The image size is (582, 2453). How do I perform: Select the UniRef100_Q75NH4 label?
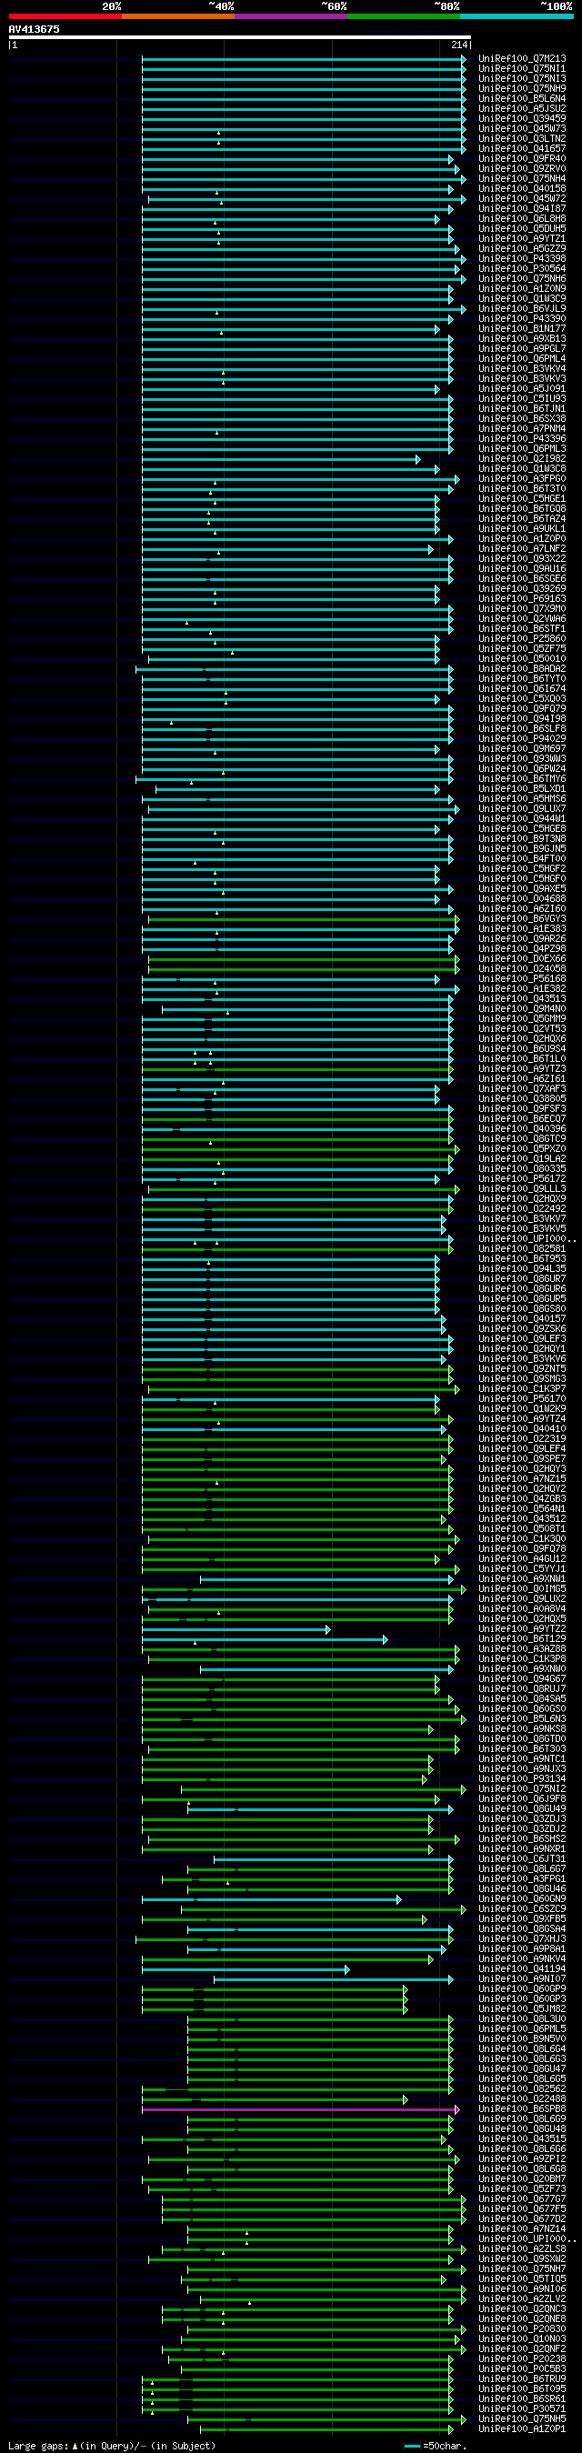522,179
